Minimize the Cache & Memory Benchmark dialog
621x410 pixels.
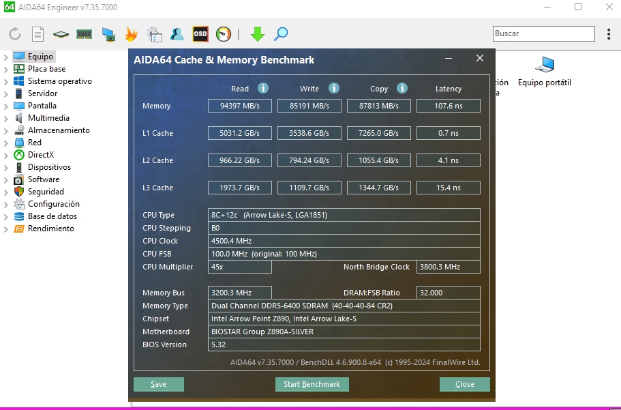point(449,58)
